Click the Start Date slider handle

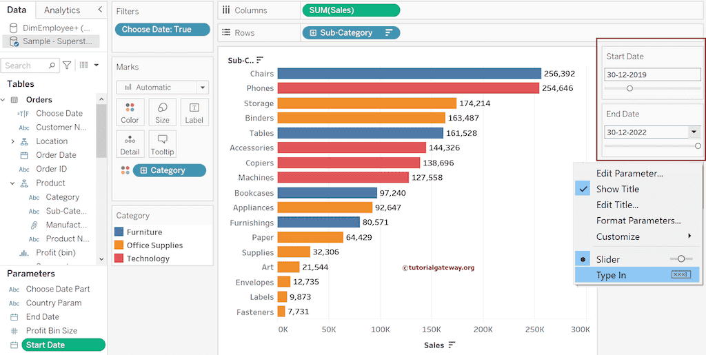click(629, 88)
